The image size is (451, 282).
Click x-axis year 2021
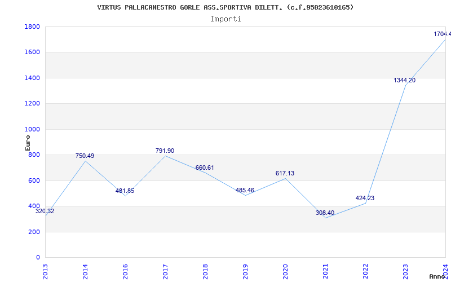click(x=325, y=271)
